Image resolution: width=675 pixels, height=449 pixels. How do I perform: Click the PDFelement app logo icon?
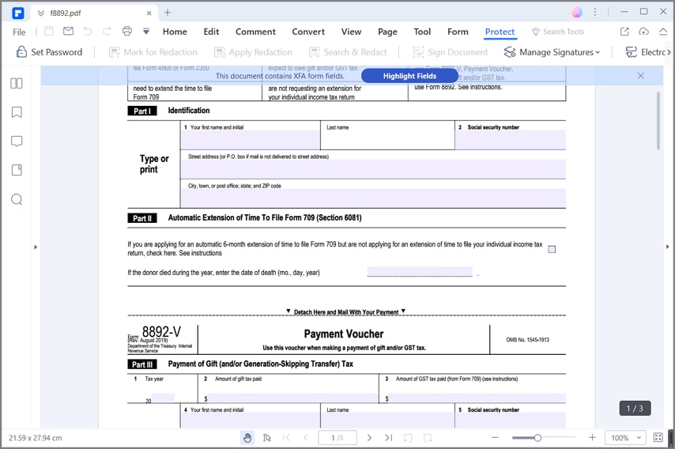tap(17, 13)
